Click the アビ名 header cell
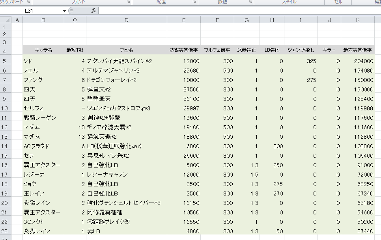The image size is (381, 240). (x=127, y=50)
